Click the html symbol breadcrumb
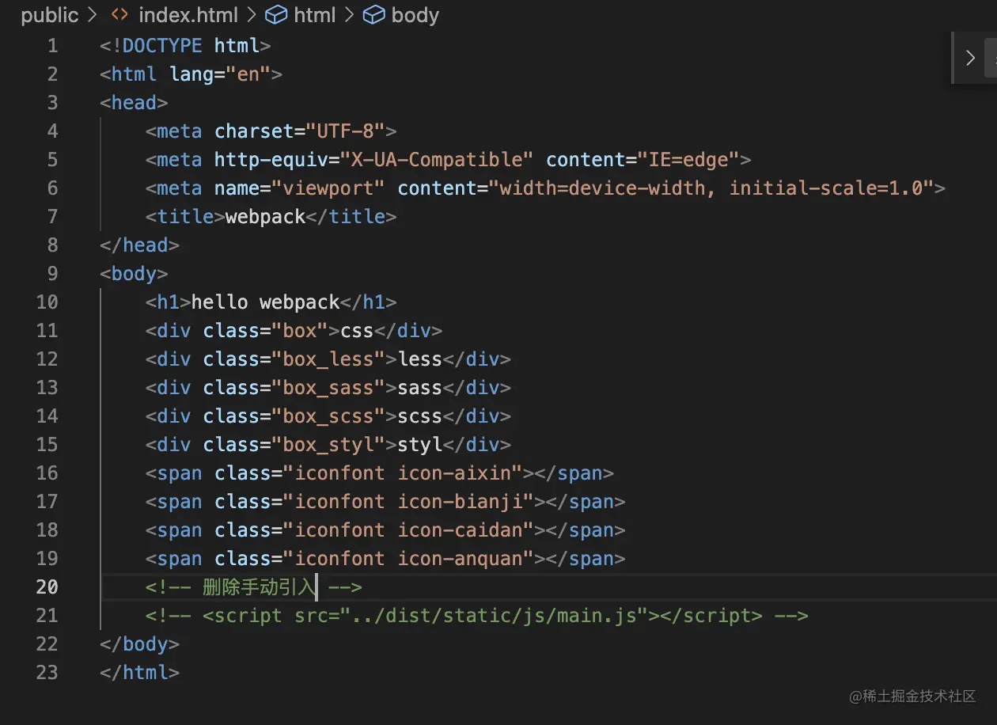This screenshot has width=997, height=725. click(x=315, y=15)
